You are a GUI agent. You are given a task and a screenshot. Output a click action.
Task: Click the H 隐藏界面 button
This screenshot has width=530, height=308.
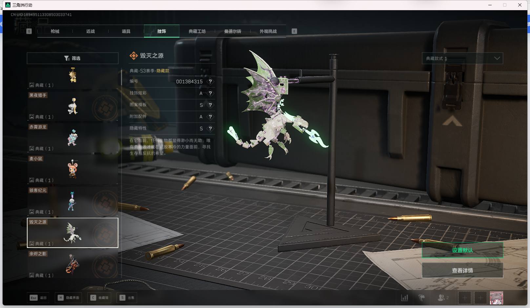[69, 298]
